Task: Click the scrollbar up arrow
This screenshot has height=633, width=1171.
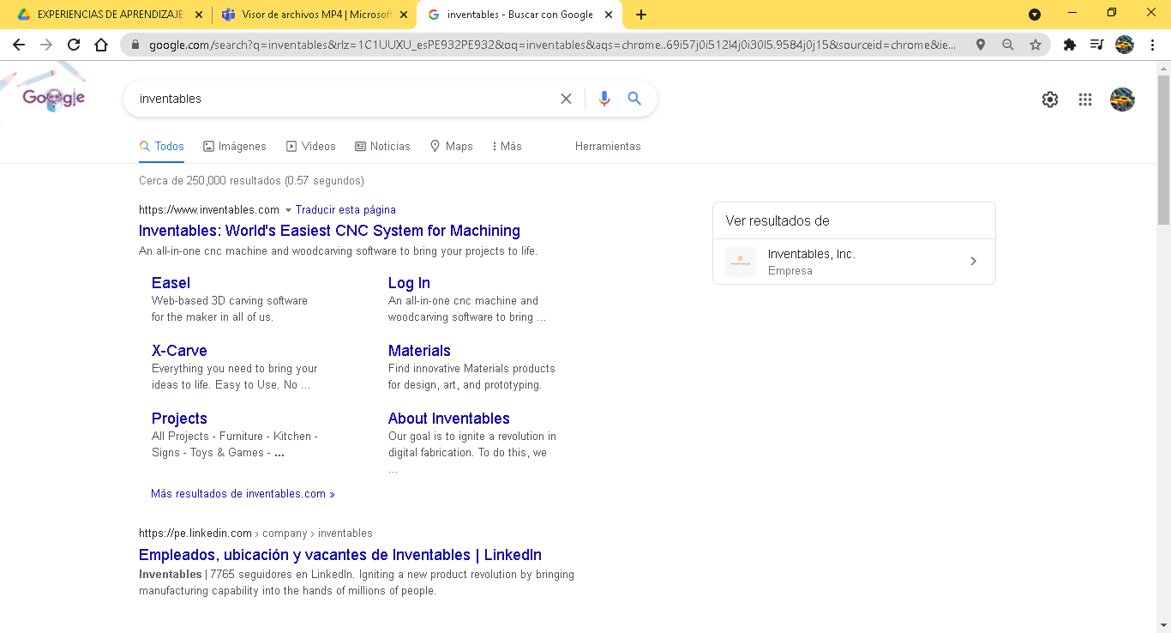Action: (x=1163, y=68)
